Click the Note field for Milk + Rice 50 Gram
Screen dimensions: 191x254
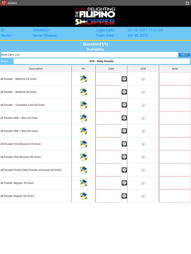point(175,131)
